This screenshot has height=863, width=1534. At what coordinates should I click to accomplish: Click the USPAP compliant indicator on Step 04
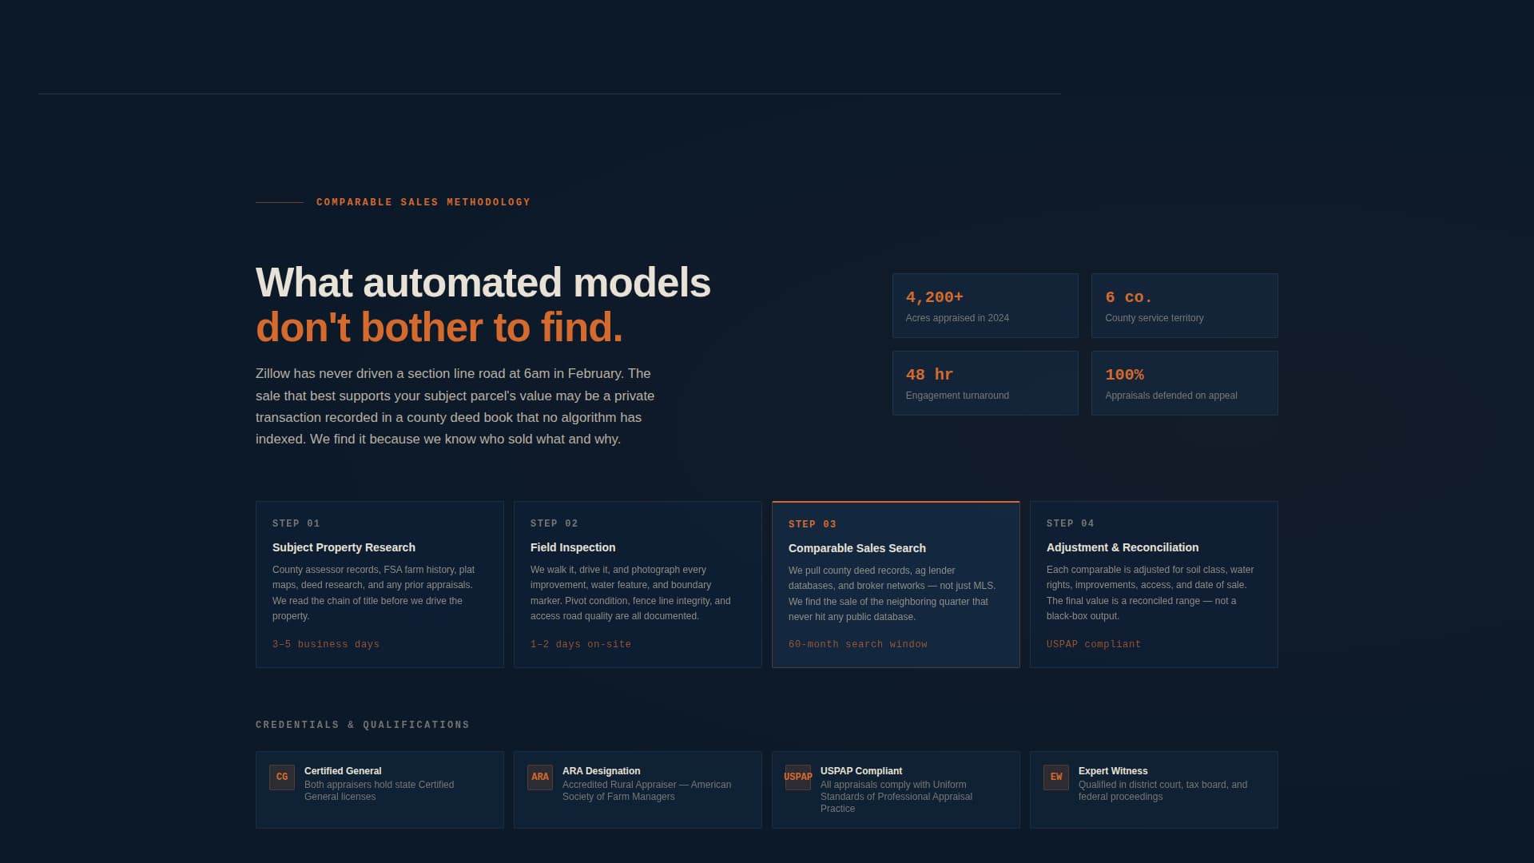[x=1094, y=644]
